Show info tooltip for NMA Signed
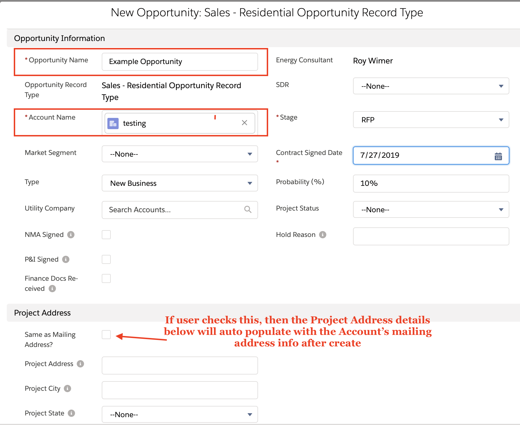520x425 pixels. coord(71,235)
